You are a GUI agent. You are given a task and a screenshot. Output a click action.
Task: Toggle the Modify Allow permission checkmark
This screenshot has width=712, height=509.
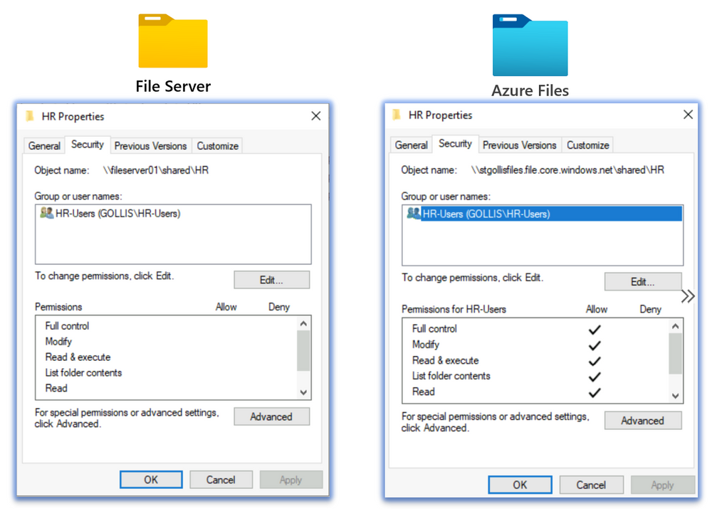595,344
